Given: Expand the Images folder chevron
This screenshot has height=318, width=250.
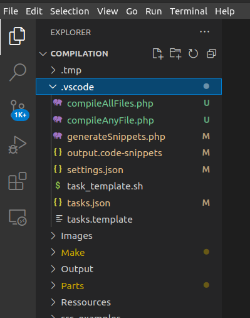Looking at the screenshot, I should pos(53,236).
